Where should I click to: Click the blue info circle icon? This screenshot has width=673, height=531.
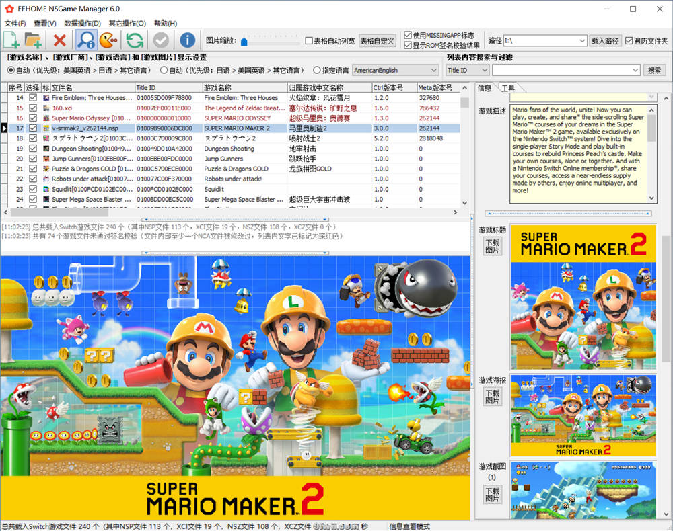pos(187,40)
